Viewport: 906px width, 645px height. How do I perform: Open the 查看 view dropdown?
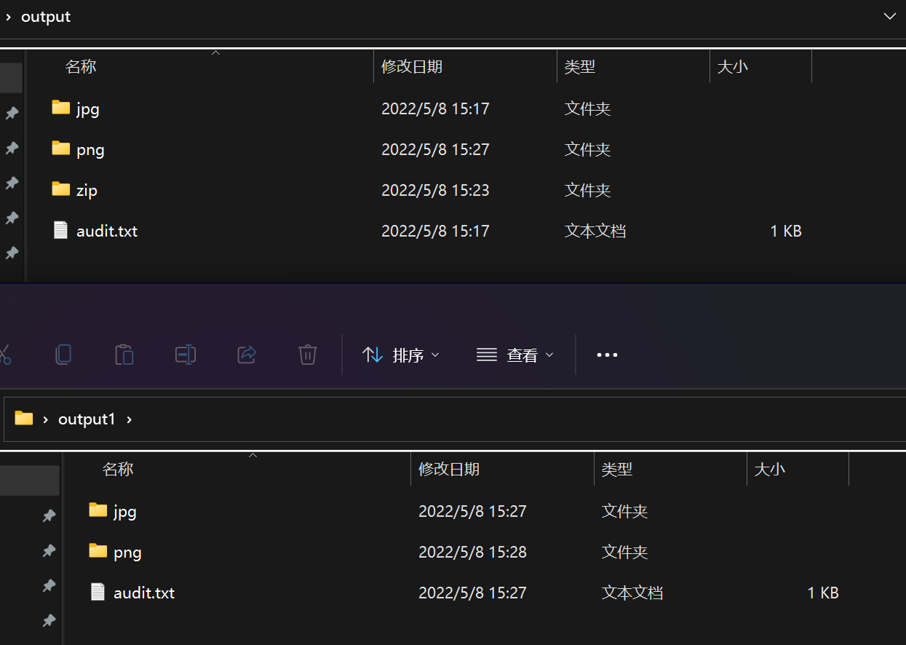[x=515, y=355]
